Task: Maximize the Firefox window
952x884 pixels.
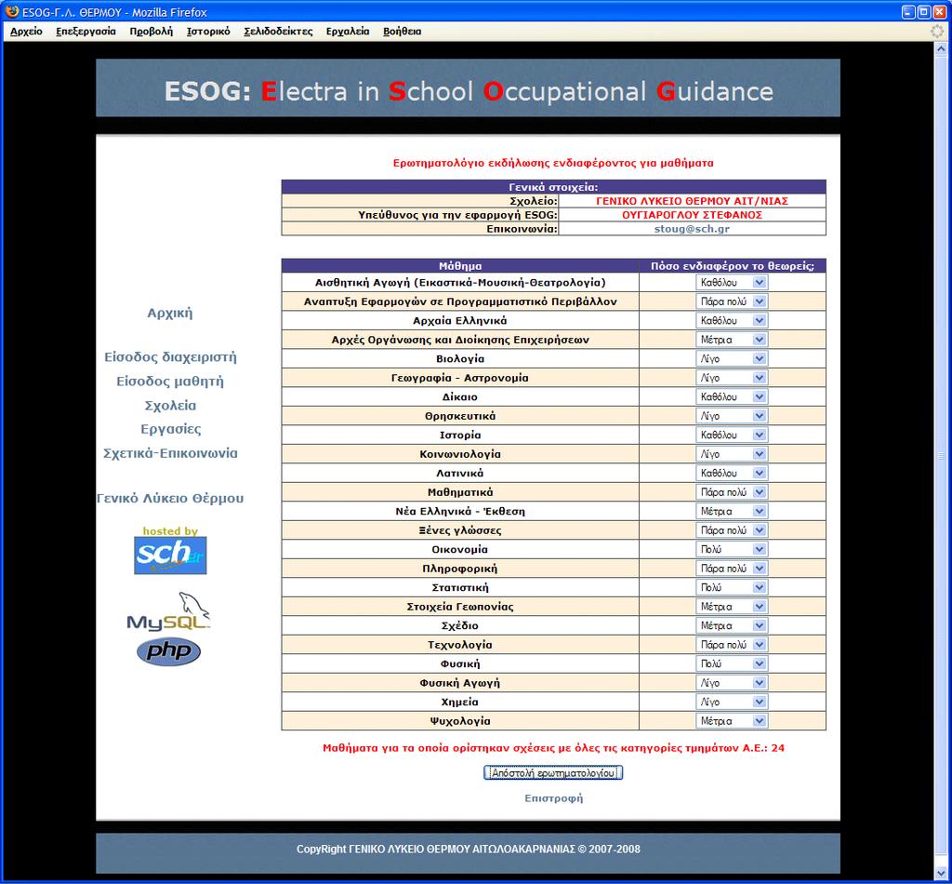Action: click(923, 12)
